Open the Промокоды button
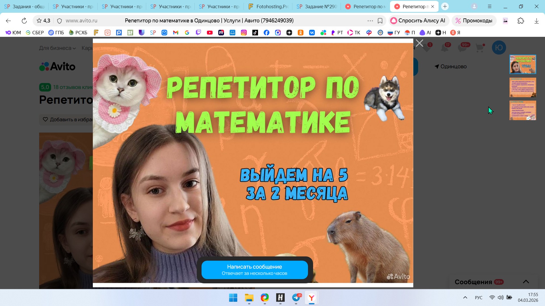545x306 pixels. pyautogui.click(x=474, y=21)
